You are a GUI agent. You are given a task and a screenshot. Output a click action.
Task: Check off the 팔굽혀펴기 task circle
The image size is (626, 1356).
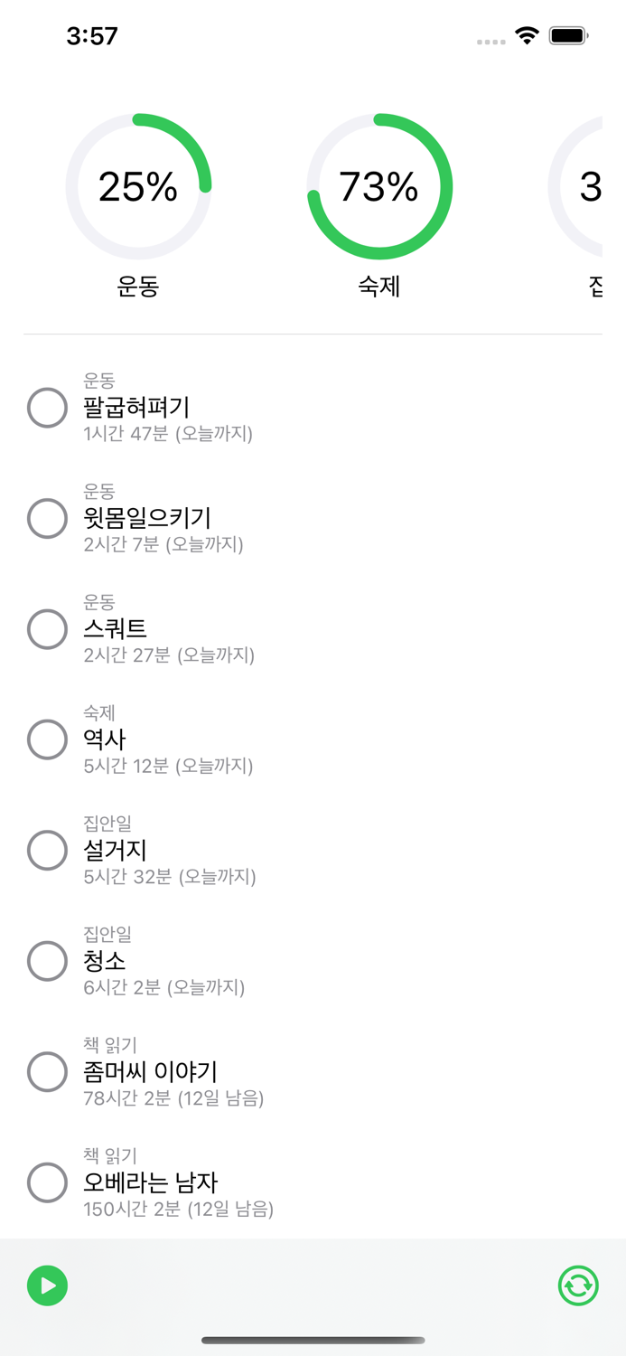(x=47, y=408)
